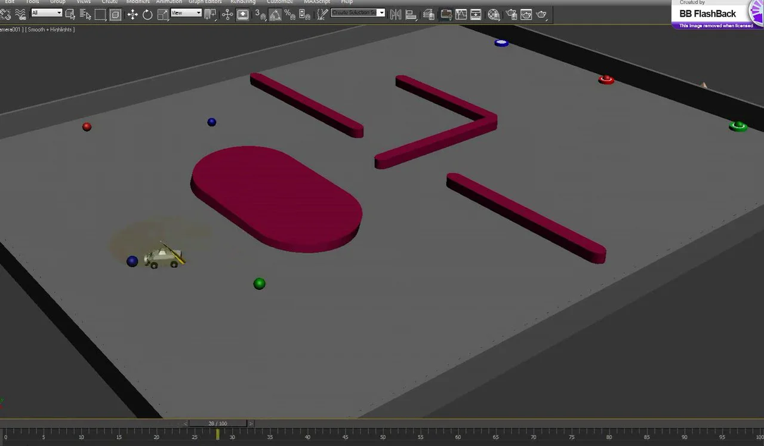Open the Customize menu
Screen dimensions: 764x446
pos(280,2)
